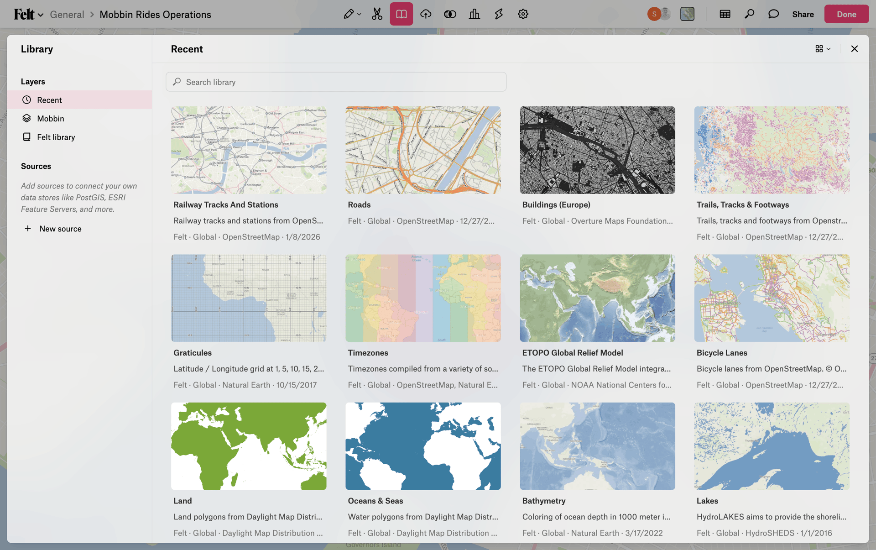
Task: Click the Bicycle Lanes card title
Action: pos(722,353)
